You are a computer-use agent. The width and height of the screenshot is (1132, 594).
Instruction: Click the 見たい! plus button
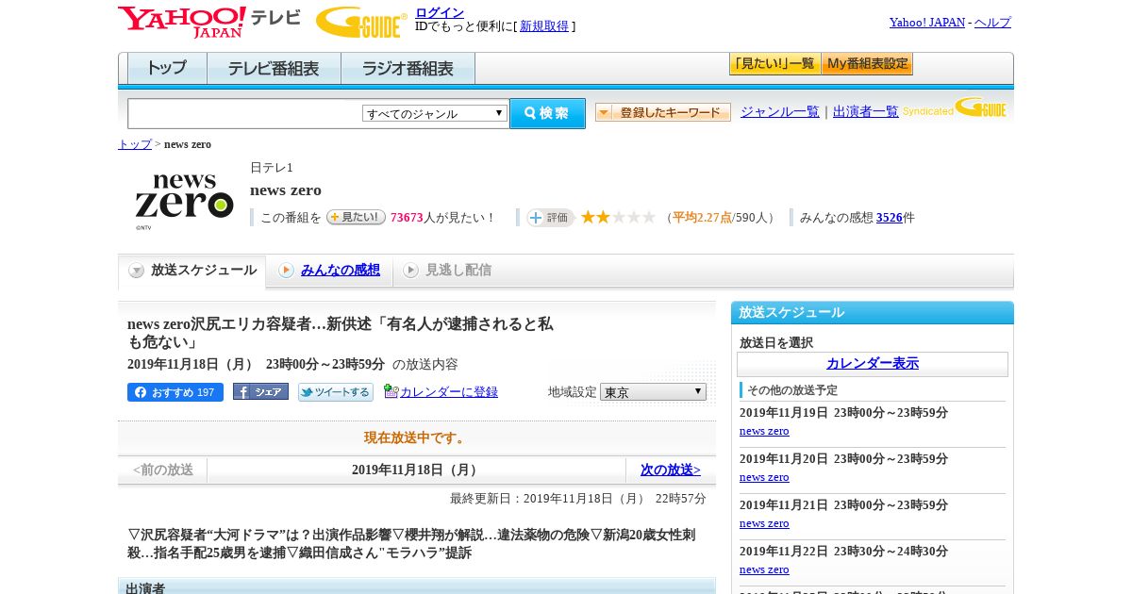pos(356,217)
